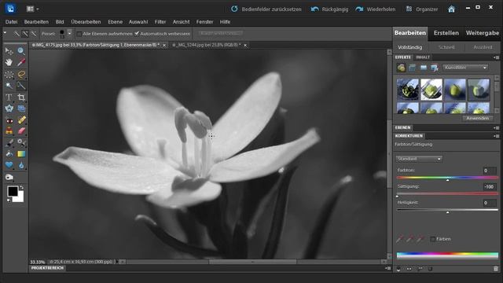Open the Überarbeiten menu
This screenshot has height=283, width=503.
tap(86, 22)
